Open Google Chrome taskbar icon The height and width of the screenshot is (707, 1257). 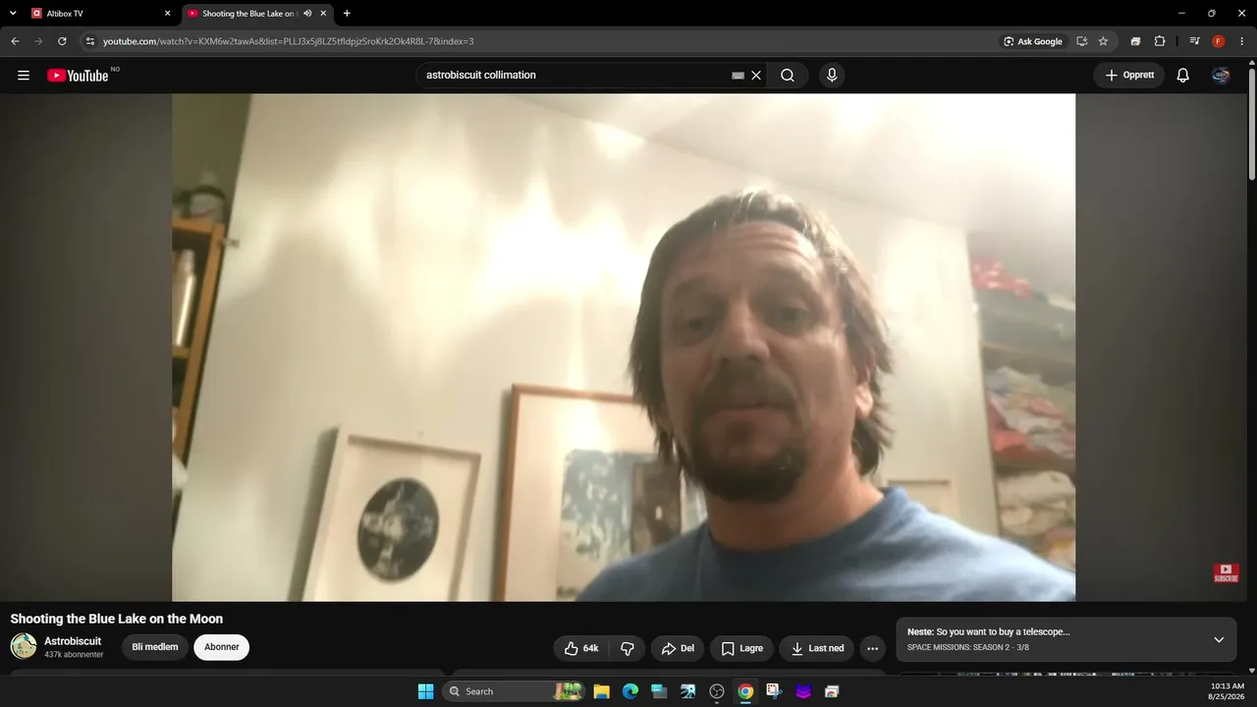point(745,691)
